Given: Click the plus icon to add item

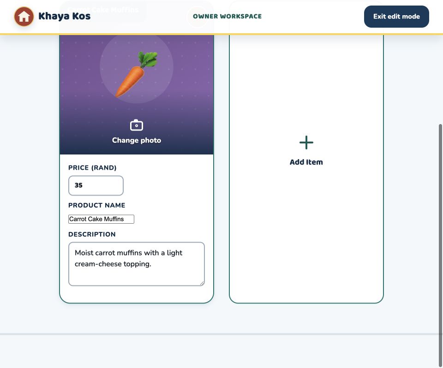Looking at the screenshot, I should (x=306, y=142).
